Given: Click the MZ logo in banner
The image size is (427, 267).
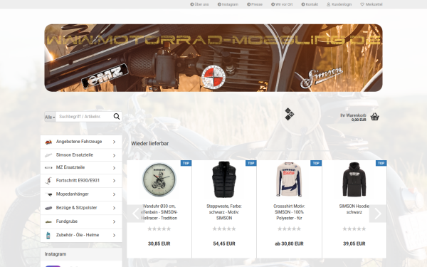Looking at the screenshot, I should (105, 75).
